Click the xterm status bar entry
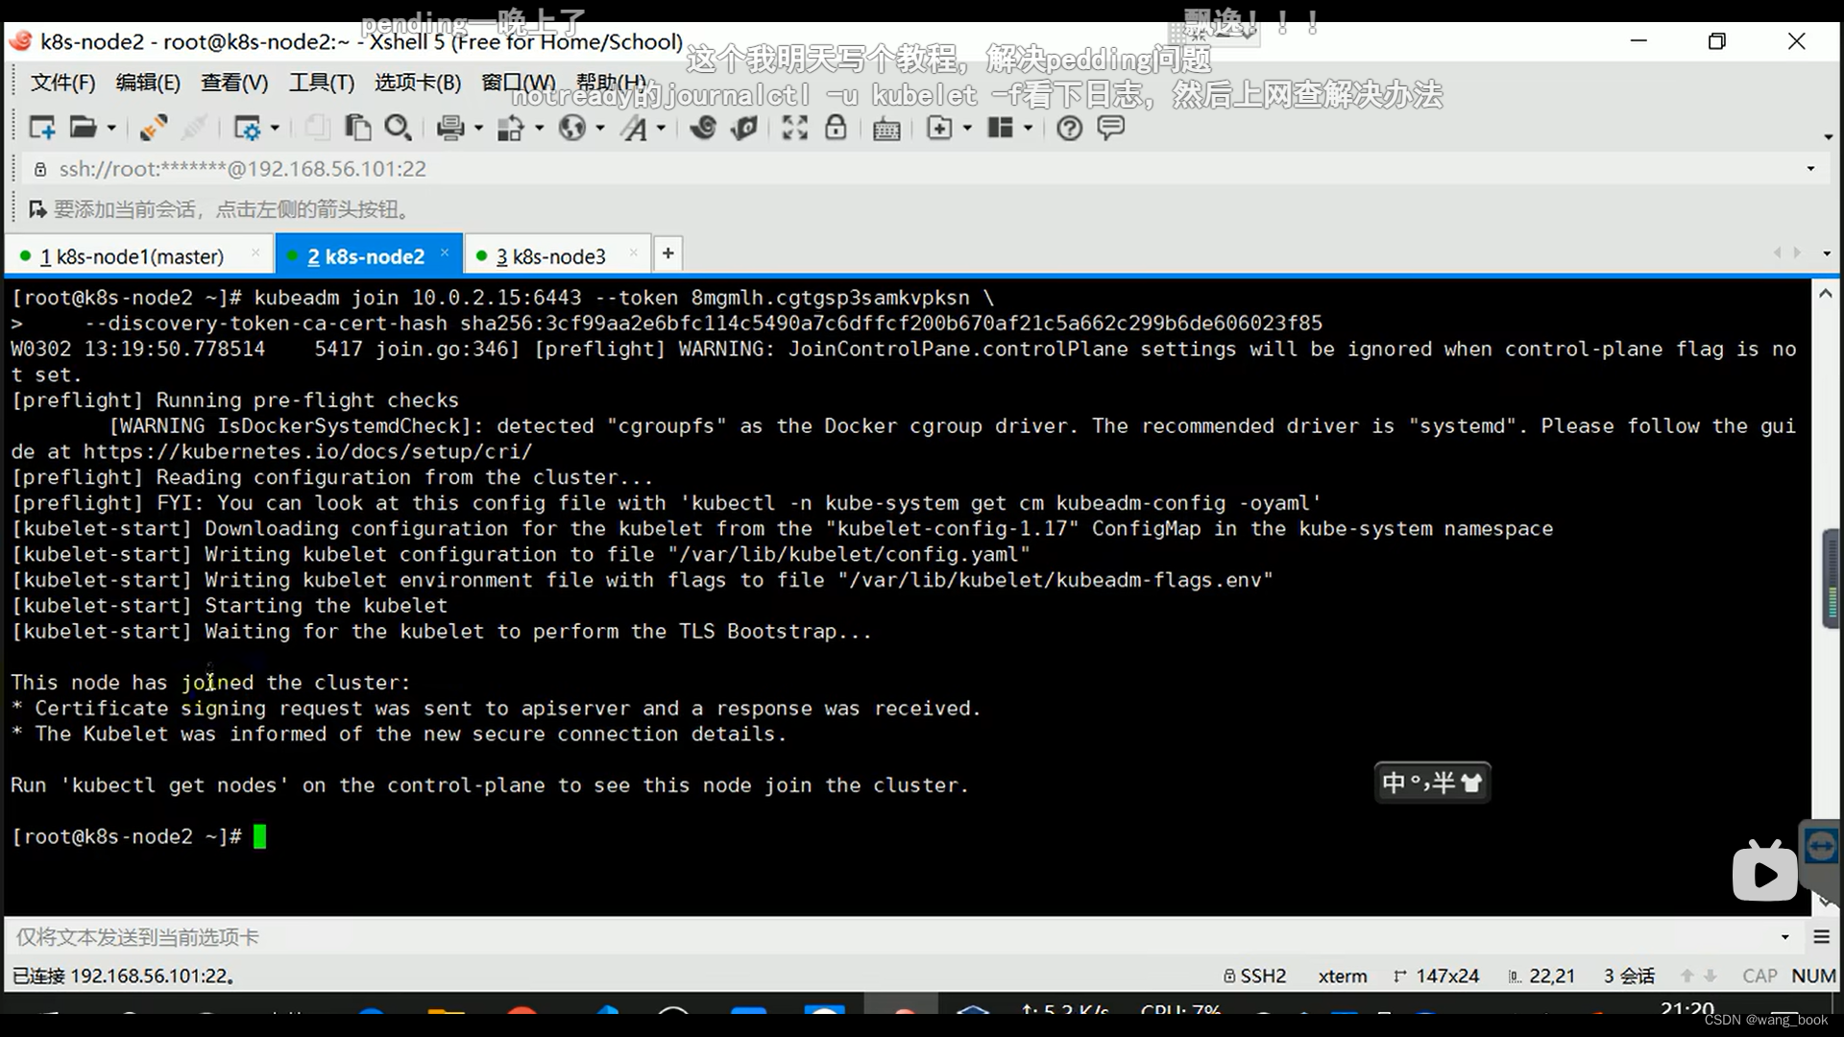Viewport: 1844px width, 1037px height. (1342, 977)
